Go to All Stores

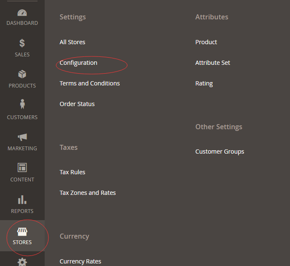tap(72, 42)
